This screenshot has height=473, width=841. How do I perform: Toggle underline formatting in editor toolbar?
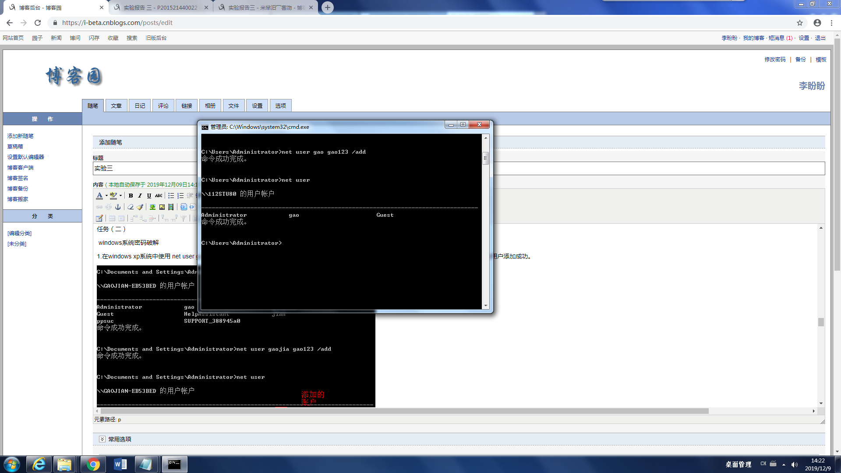point(149,196)
